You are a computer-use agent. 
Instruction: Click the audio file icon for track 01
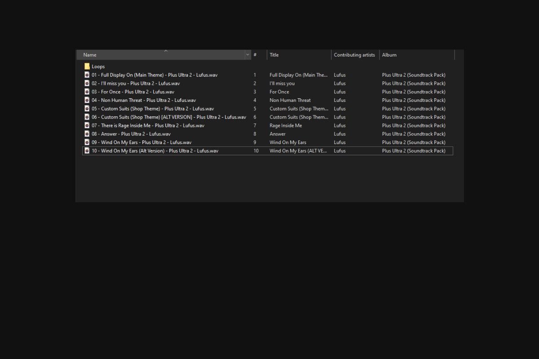tap(87, 75)
